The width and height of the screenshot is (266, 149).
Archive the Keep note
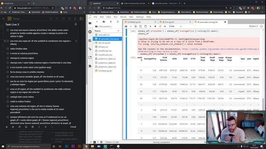(32, 127)
